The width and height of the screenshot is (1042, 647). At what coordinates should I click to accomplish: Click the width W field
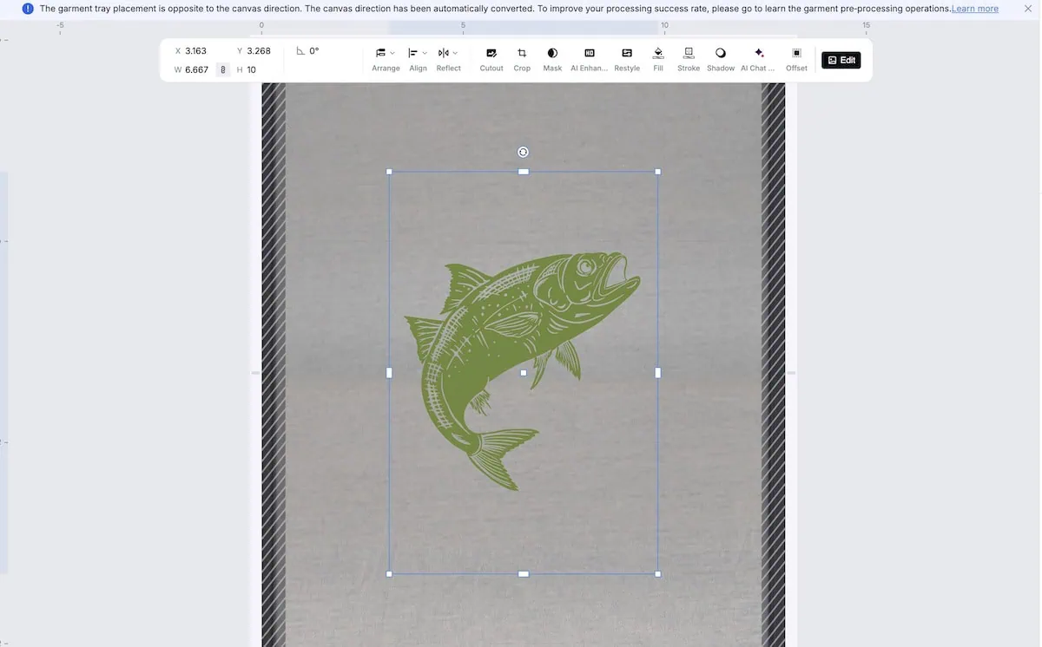pyautogui.click(x=196, y=69)
